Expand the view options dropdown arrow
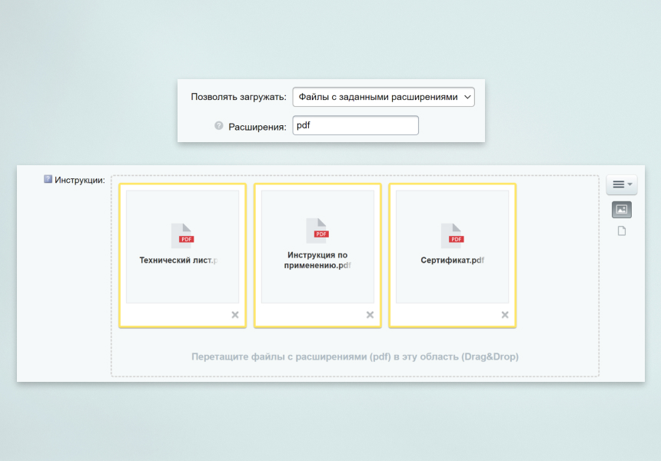This screenshot has height=461, width=661. click(629, 184)
